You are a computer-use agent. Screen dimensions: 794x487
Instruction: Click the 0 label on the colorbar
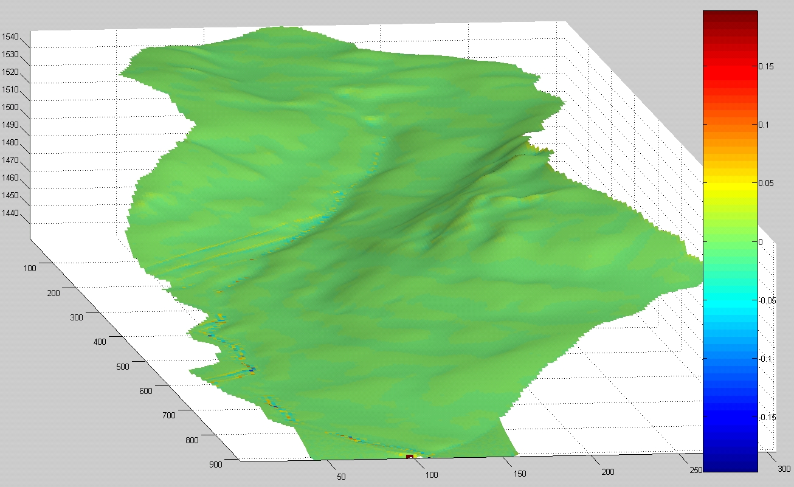[x=761, y=242]
